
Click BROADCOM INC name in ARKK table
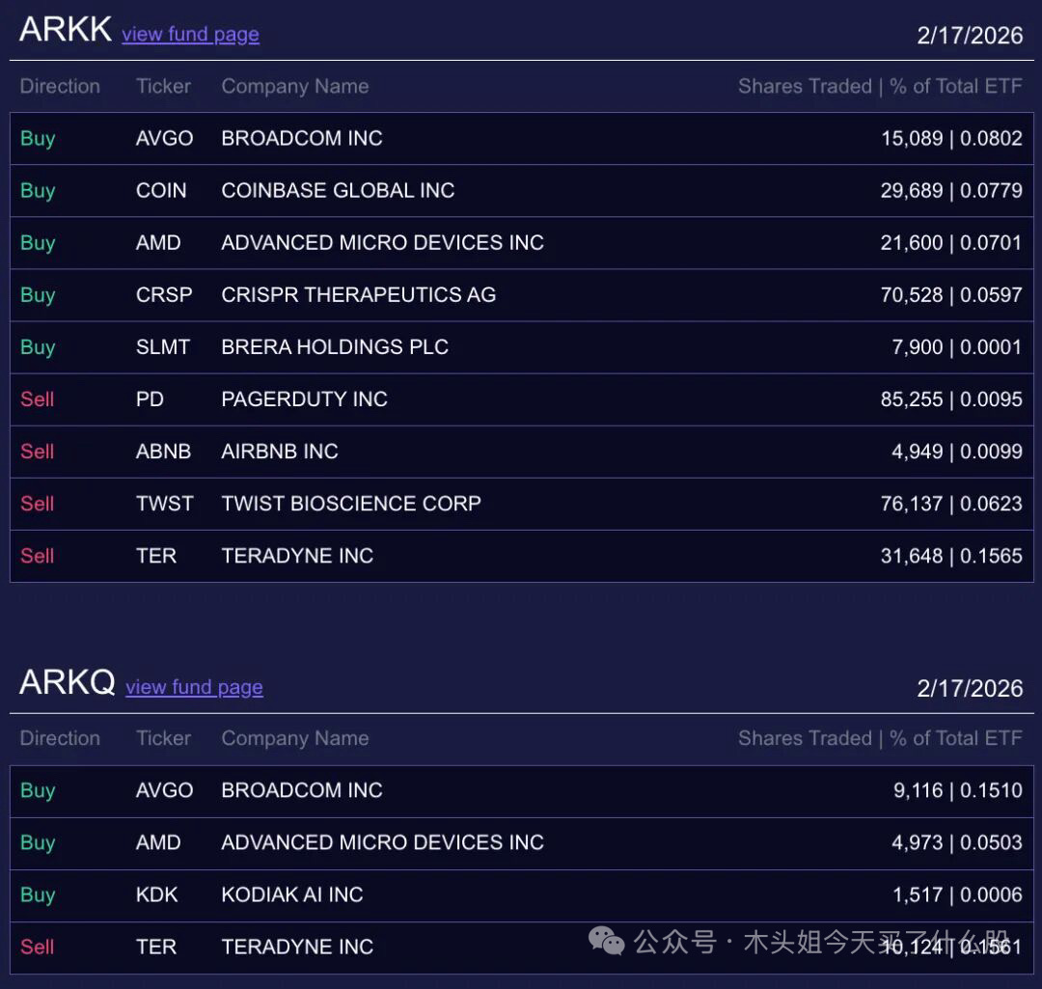click(x=302, y=138)
